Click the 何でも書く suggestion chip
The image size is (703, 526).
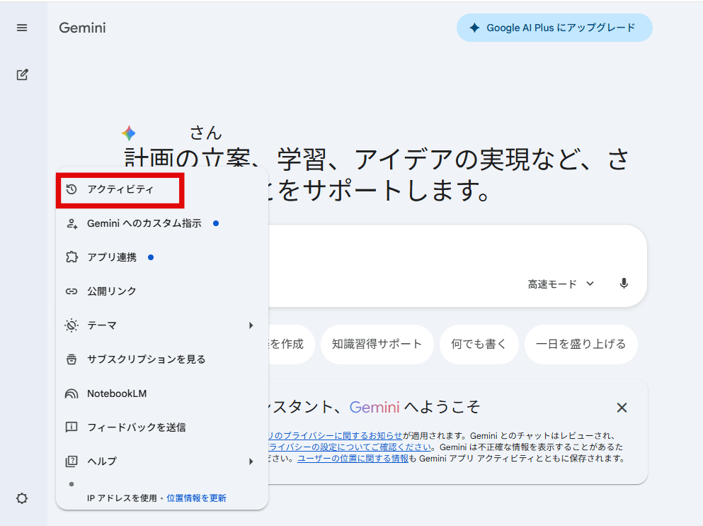(479, 345)
